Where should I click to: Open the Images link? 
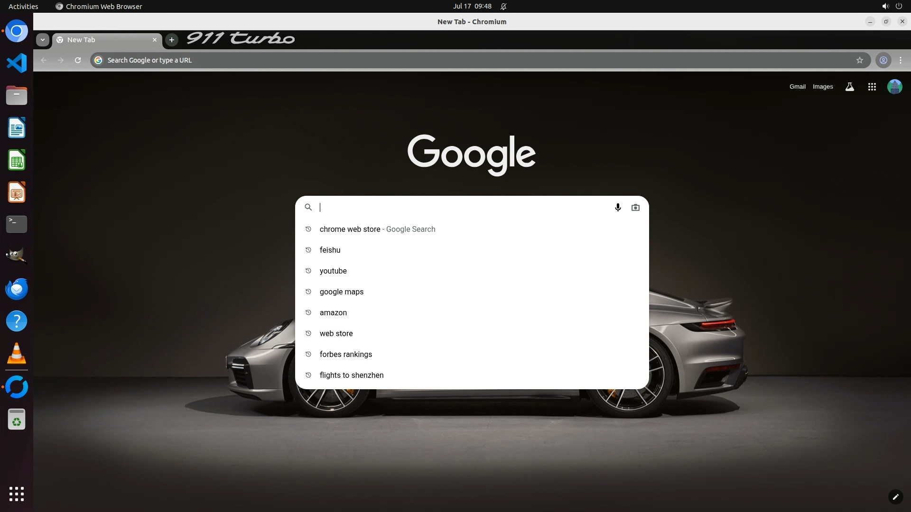pos(822,87)
